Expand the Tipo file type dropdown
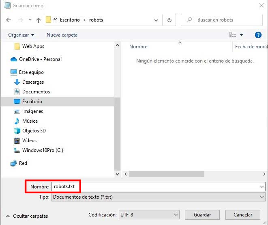Screen dimensions: 268x225 tap(262, 197)
